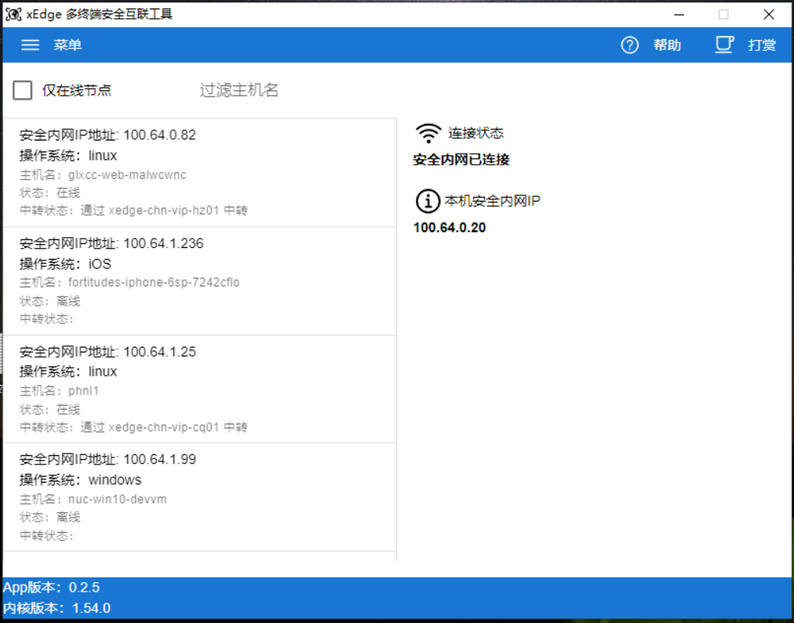The image size is (794, 623).
Task: Click the Wi-Fi connection status icon
Action: click(428, 133)
